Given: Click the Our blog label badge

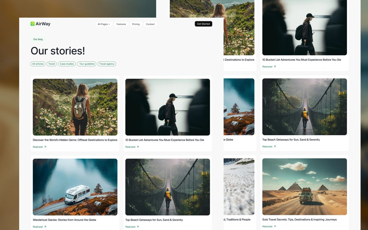Looking at the screenshot, I should coord(38,39).
